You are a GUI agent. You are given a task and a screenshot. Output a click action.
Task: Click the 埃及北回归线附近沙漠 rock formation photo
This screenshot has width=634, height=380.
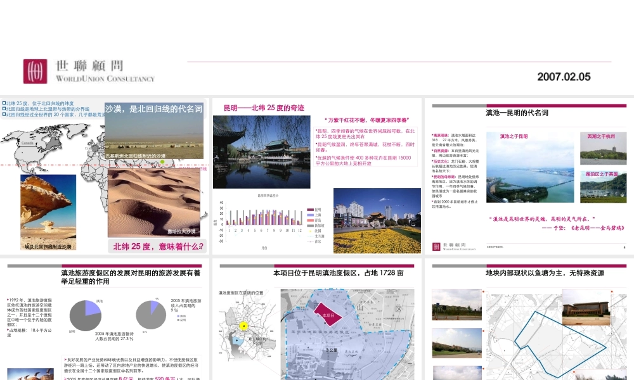tap(48, 212)
